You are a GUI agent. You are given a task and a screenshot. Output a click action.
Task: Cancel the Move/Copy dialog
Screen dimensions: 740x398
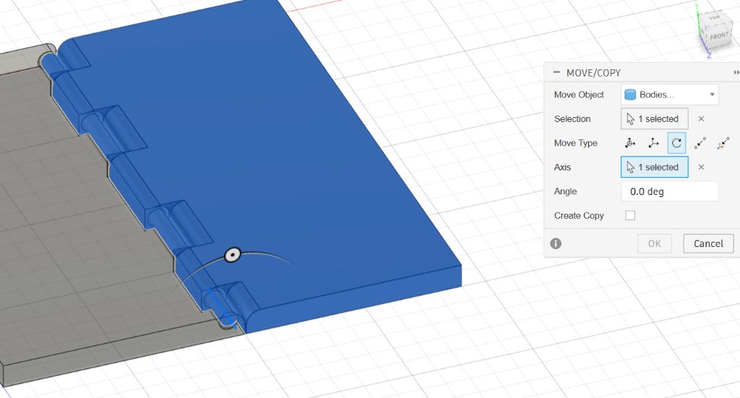click(708, 243)
